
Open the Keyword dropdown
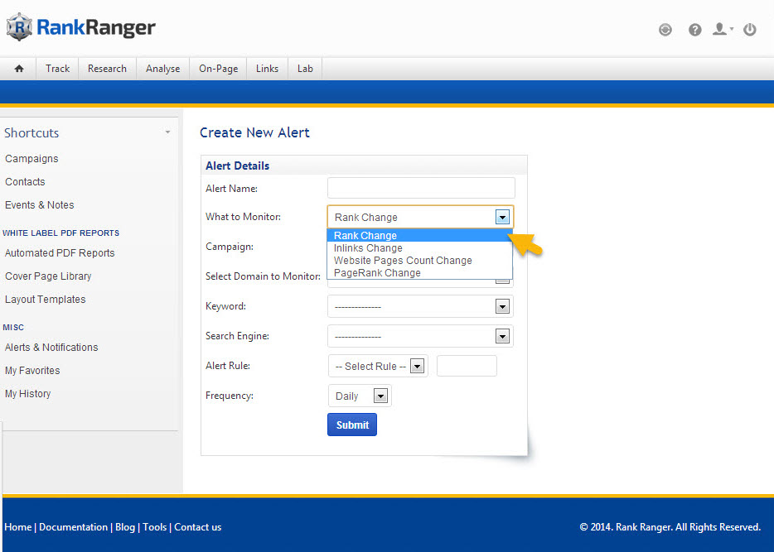[420, 306]
